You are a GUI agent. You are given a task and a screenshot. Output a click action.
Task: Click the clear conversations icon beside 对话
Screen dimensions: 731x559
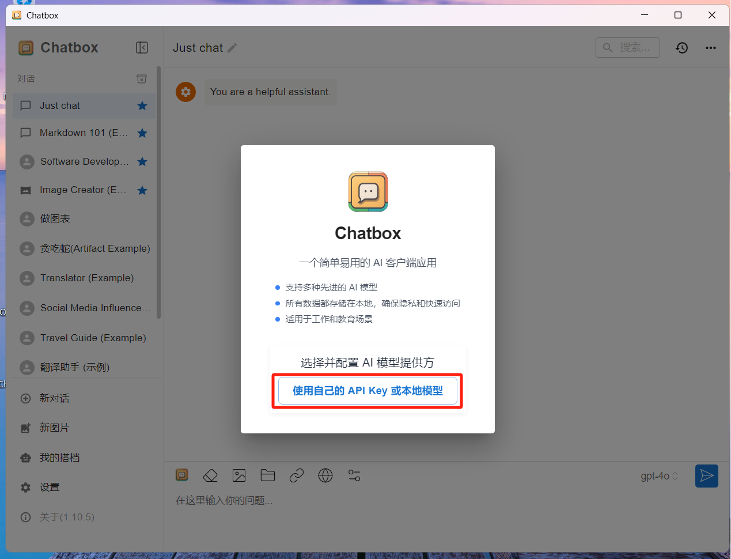(142, 79)
